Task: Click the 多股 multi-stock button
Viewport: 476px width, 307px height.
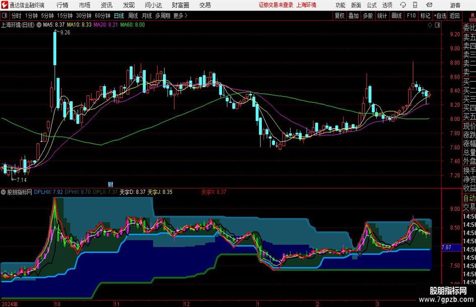Action: pyautogui.click(x=368, y=16)
